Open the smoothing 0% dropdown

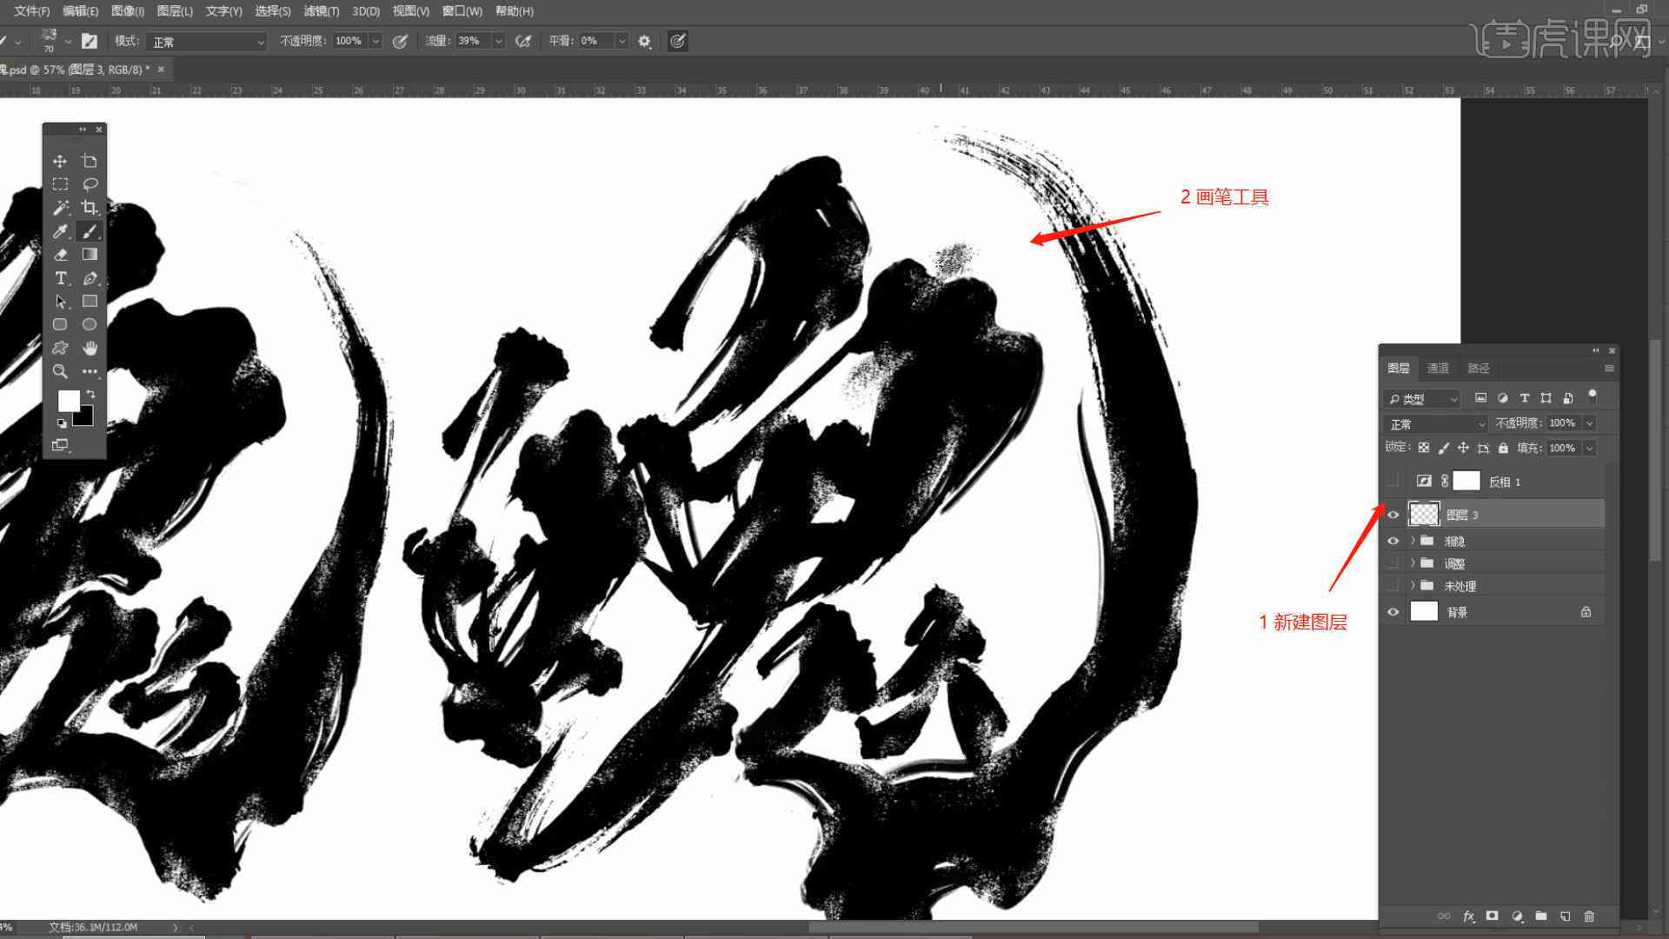click(622, 41)
